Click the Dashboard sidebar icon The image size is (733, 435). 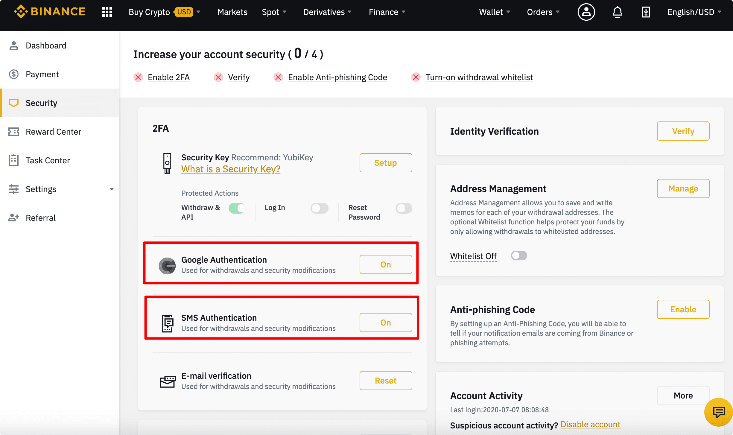coord(14,45)
